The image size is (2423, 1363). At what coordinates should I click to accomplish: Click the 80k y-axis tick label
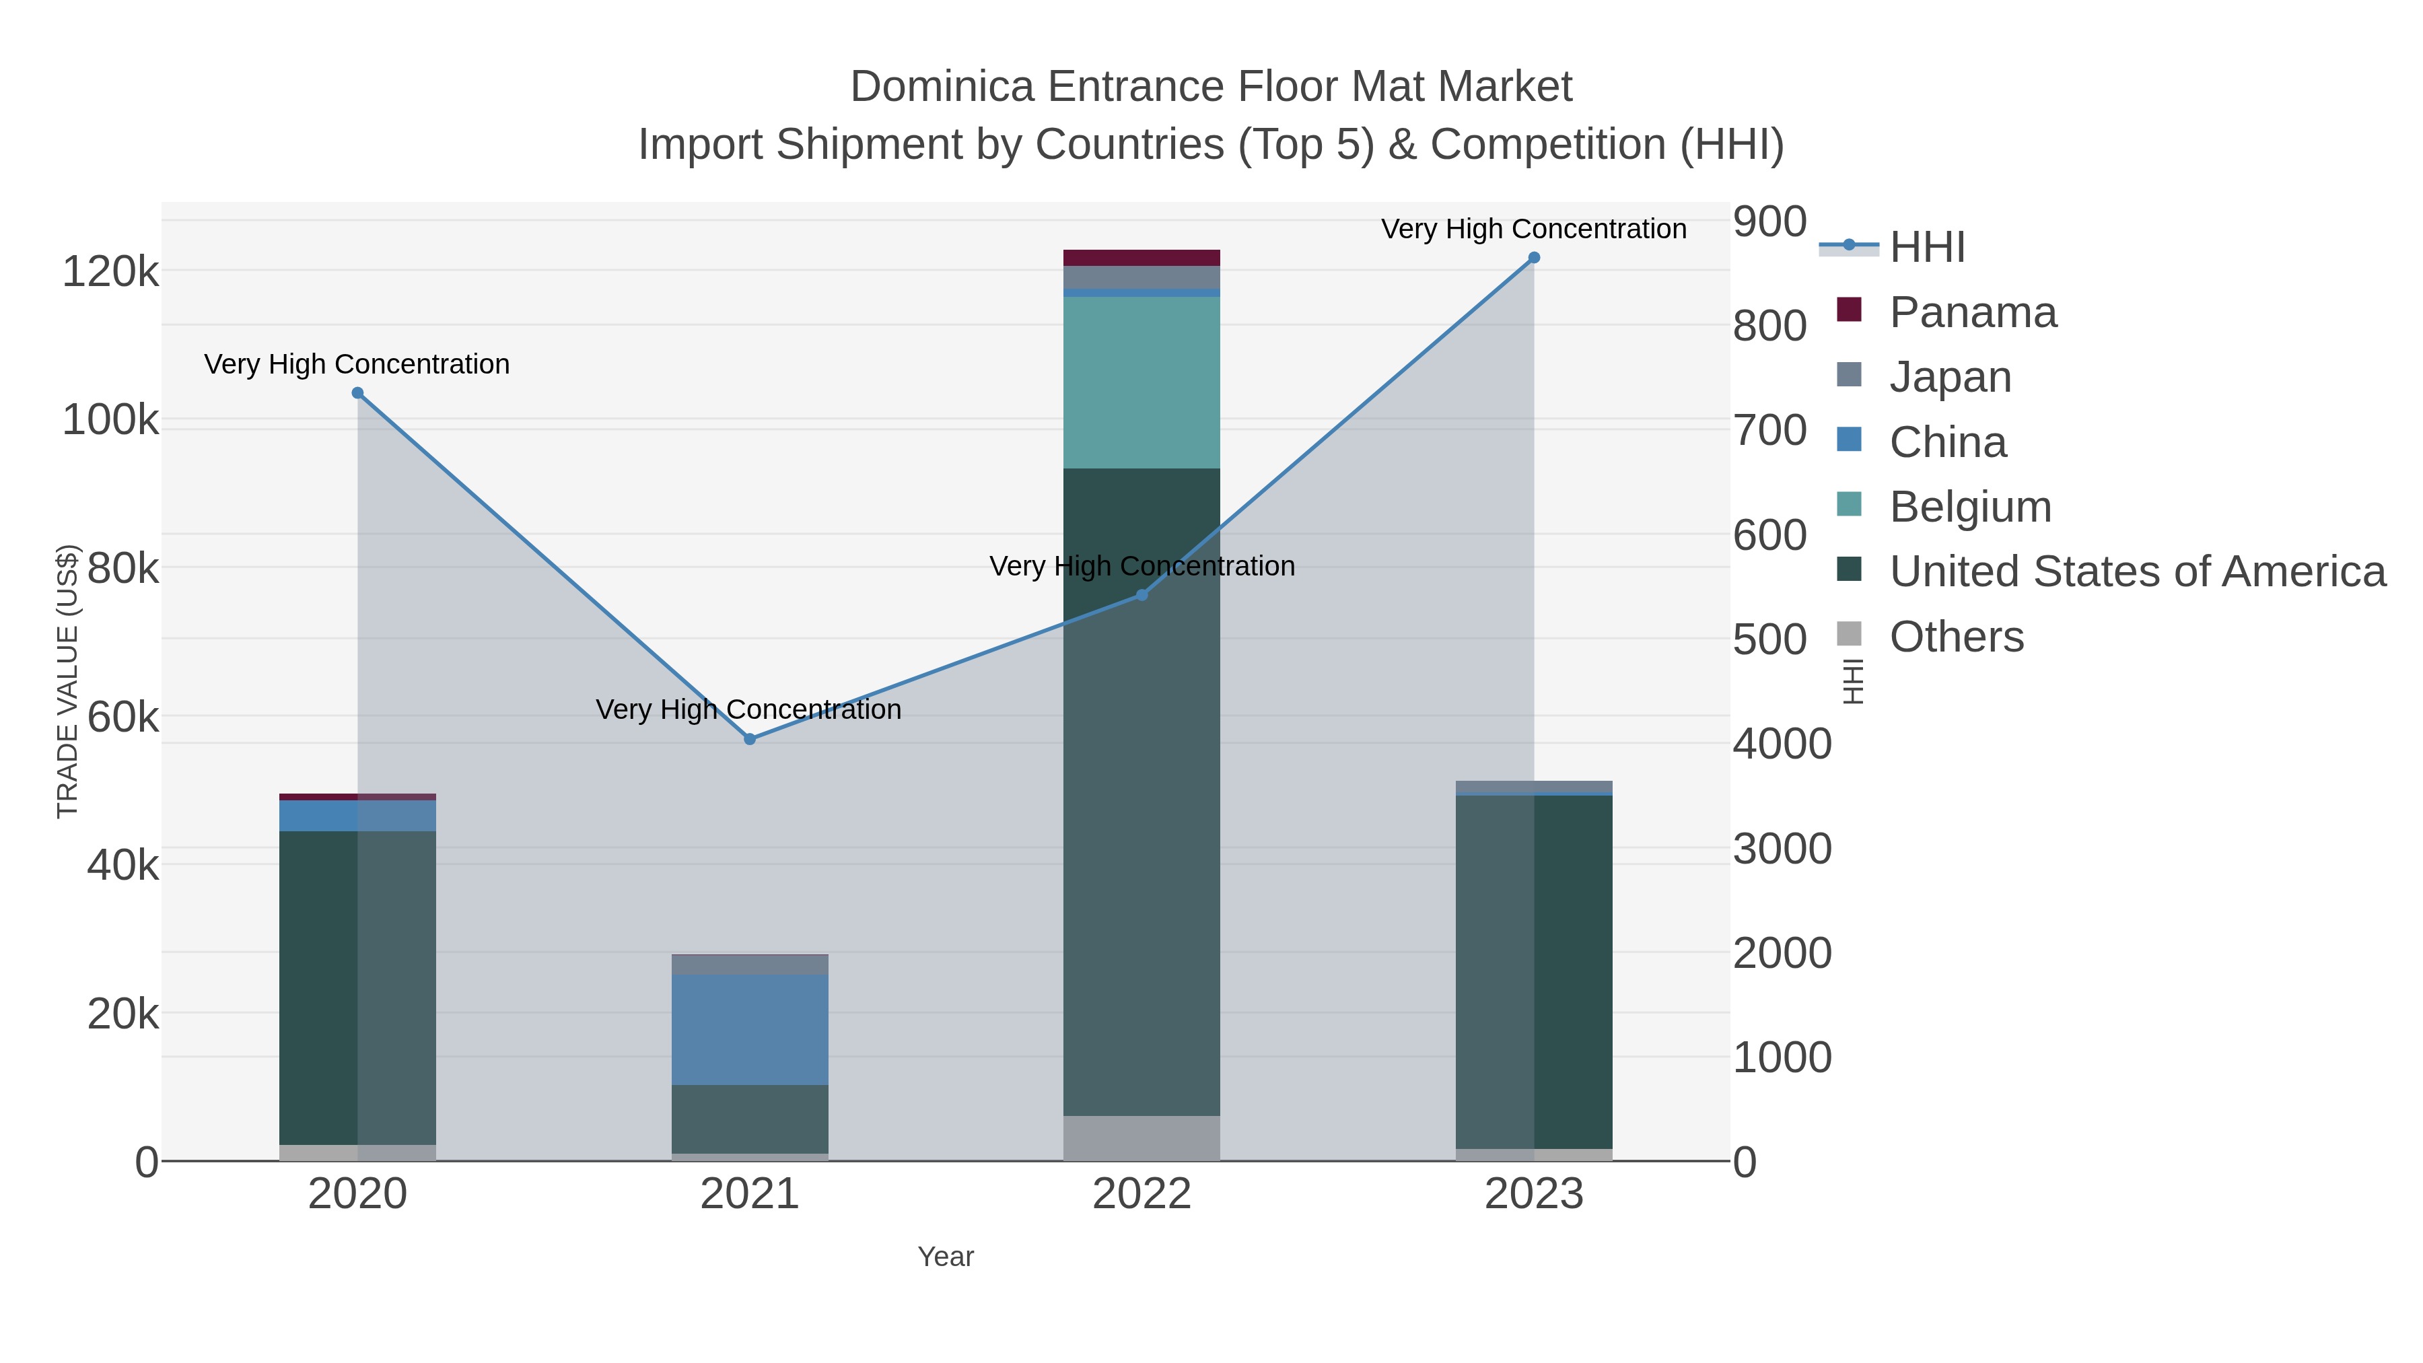coord(123,569)
